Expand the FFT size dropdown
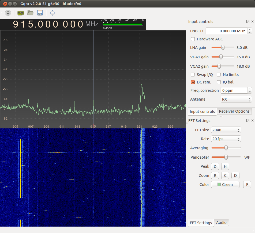Viewport: 255px width, 233px height. [226, 130]
